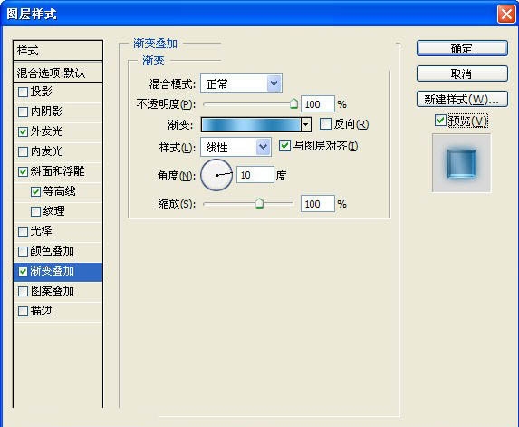Screen dimensions: 519x427
Task: Open the 混合模式 blend mode dropdown
Action: coord(241,83)
